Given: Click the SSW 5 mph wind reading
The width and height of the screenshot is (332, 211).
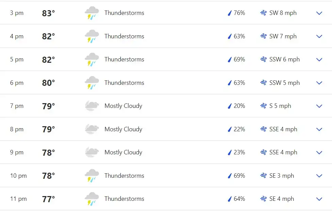Looking at the screenshot, I should [x=284, y=82].
